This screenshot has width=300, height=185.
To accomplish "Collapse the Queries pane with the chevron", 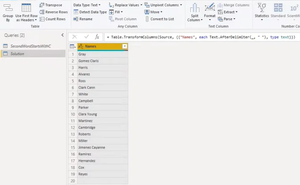I will 62,35.
